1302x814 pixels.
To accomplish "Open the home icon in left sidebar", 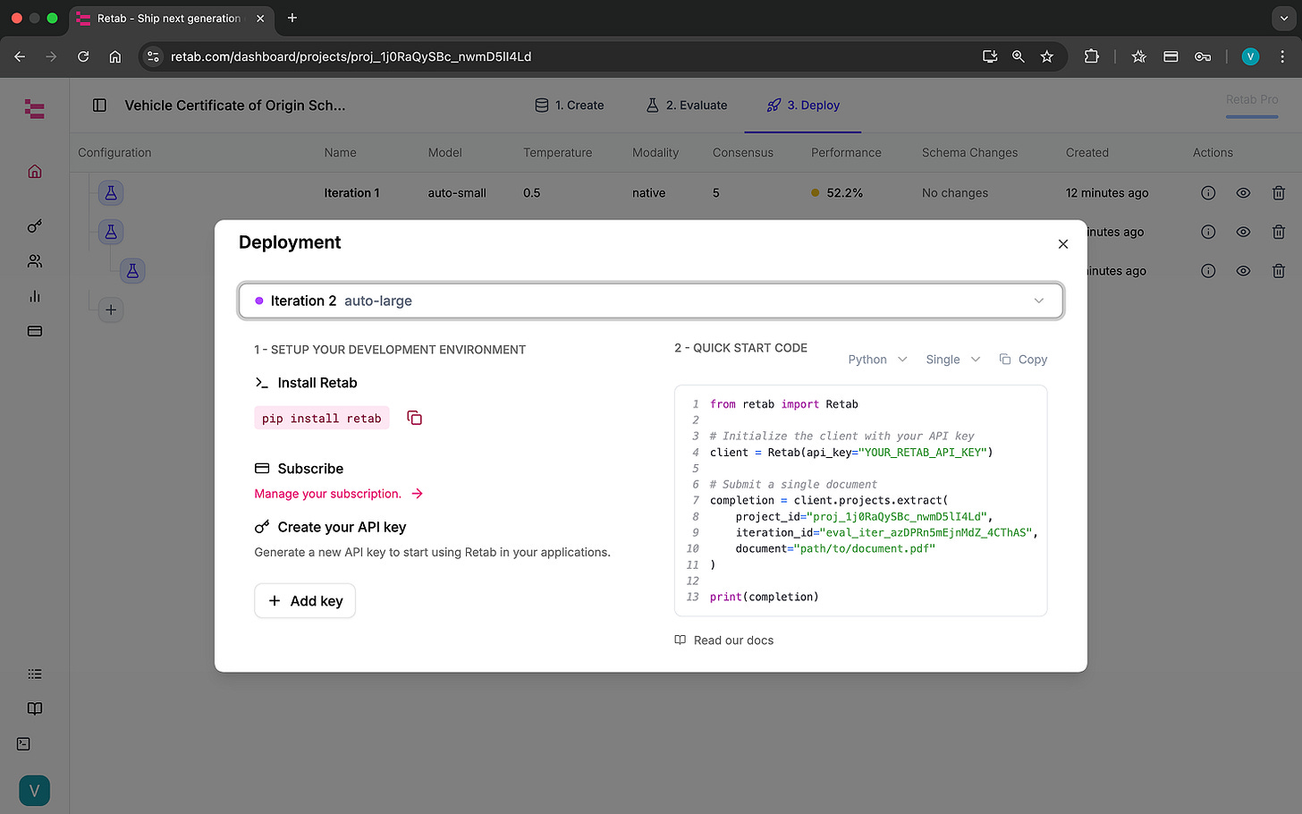I will tap(35, 171).
